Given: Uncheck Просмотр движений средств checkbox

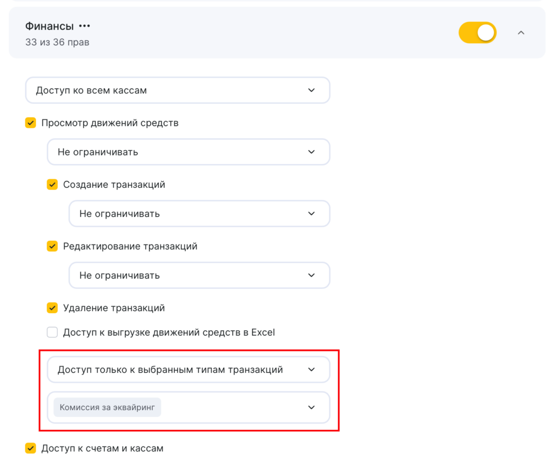Looking at the screenshot, I should [31, 123].
